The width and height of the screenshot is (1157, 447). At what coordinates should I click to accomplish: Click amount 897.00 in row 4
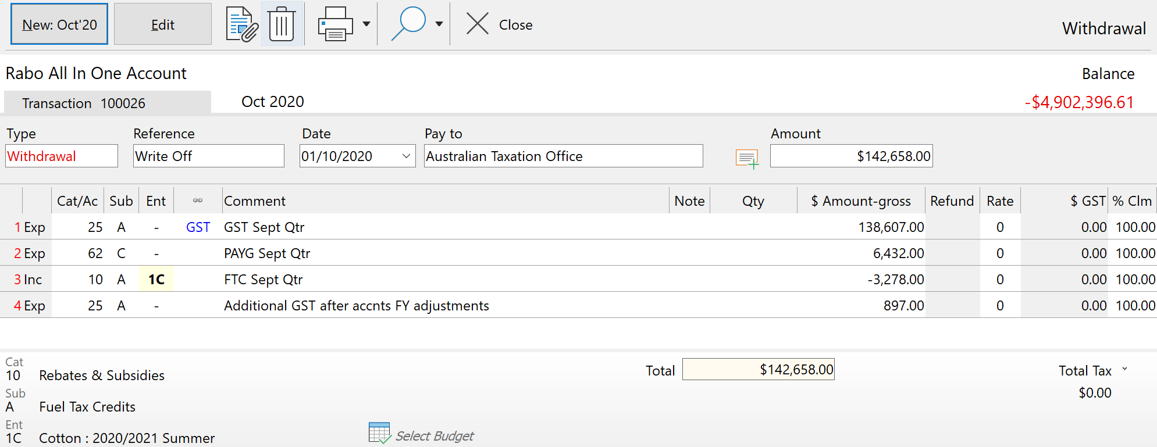(903, 306)
